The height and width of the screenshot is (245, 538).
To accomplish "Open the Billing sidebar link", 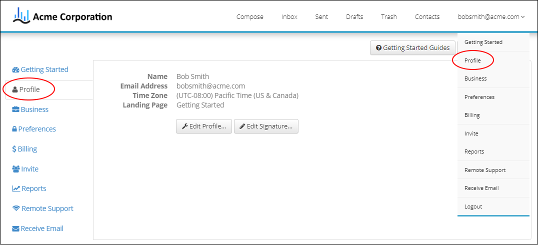I will [24, 149].
